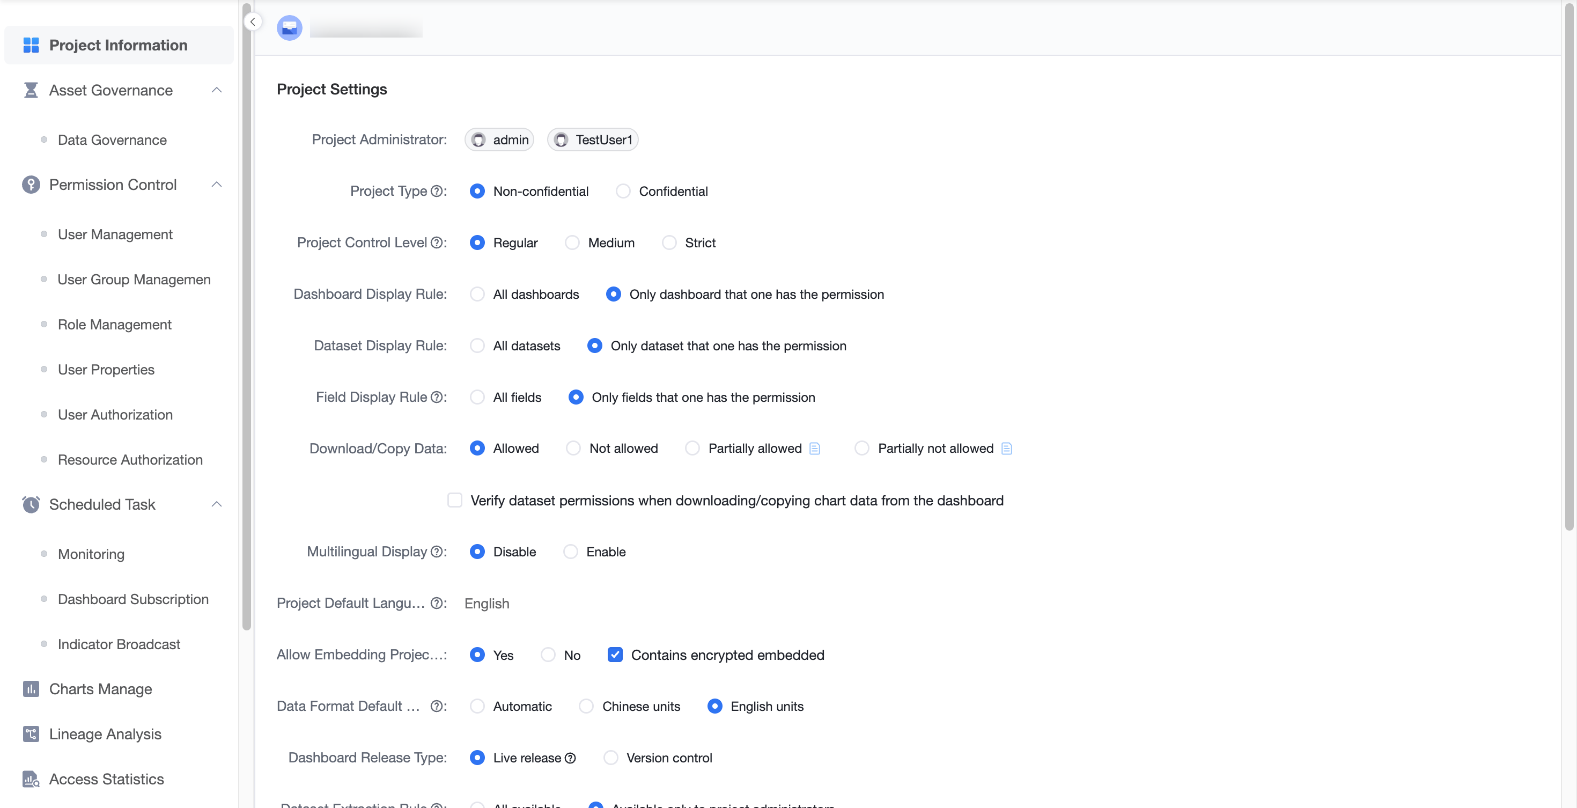The height and width of the screenshot is (808, 1577).
Task: Click the Access Statistics icon
Action: 31,779
